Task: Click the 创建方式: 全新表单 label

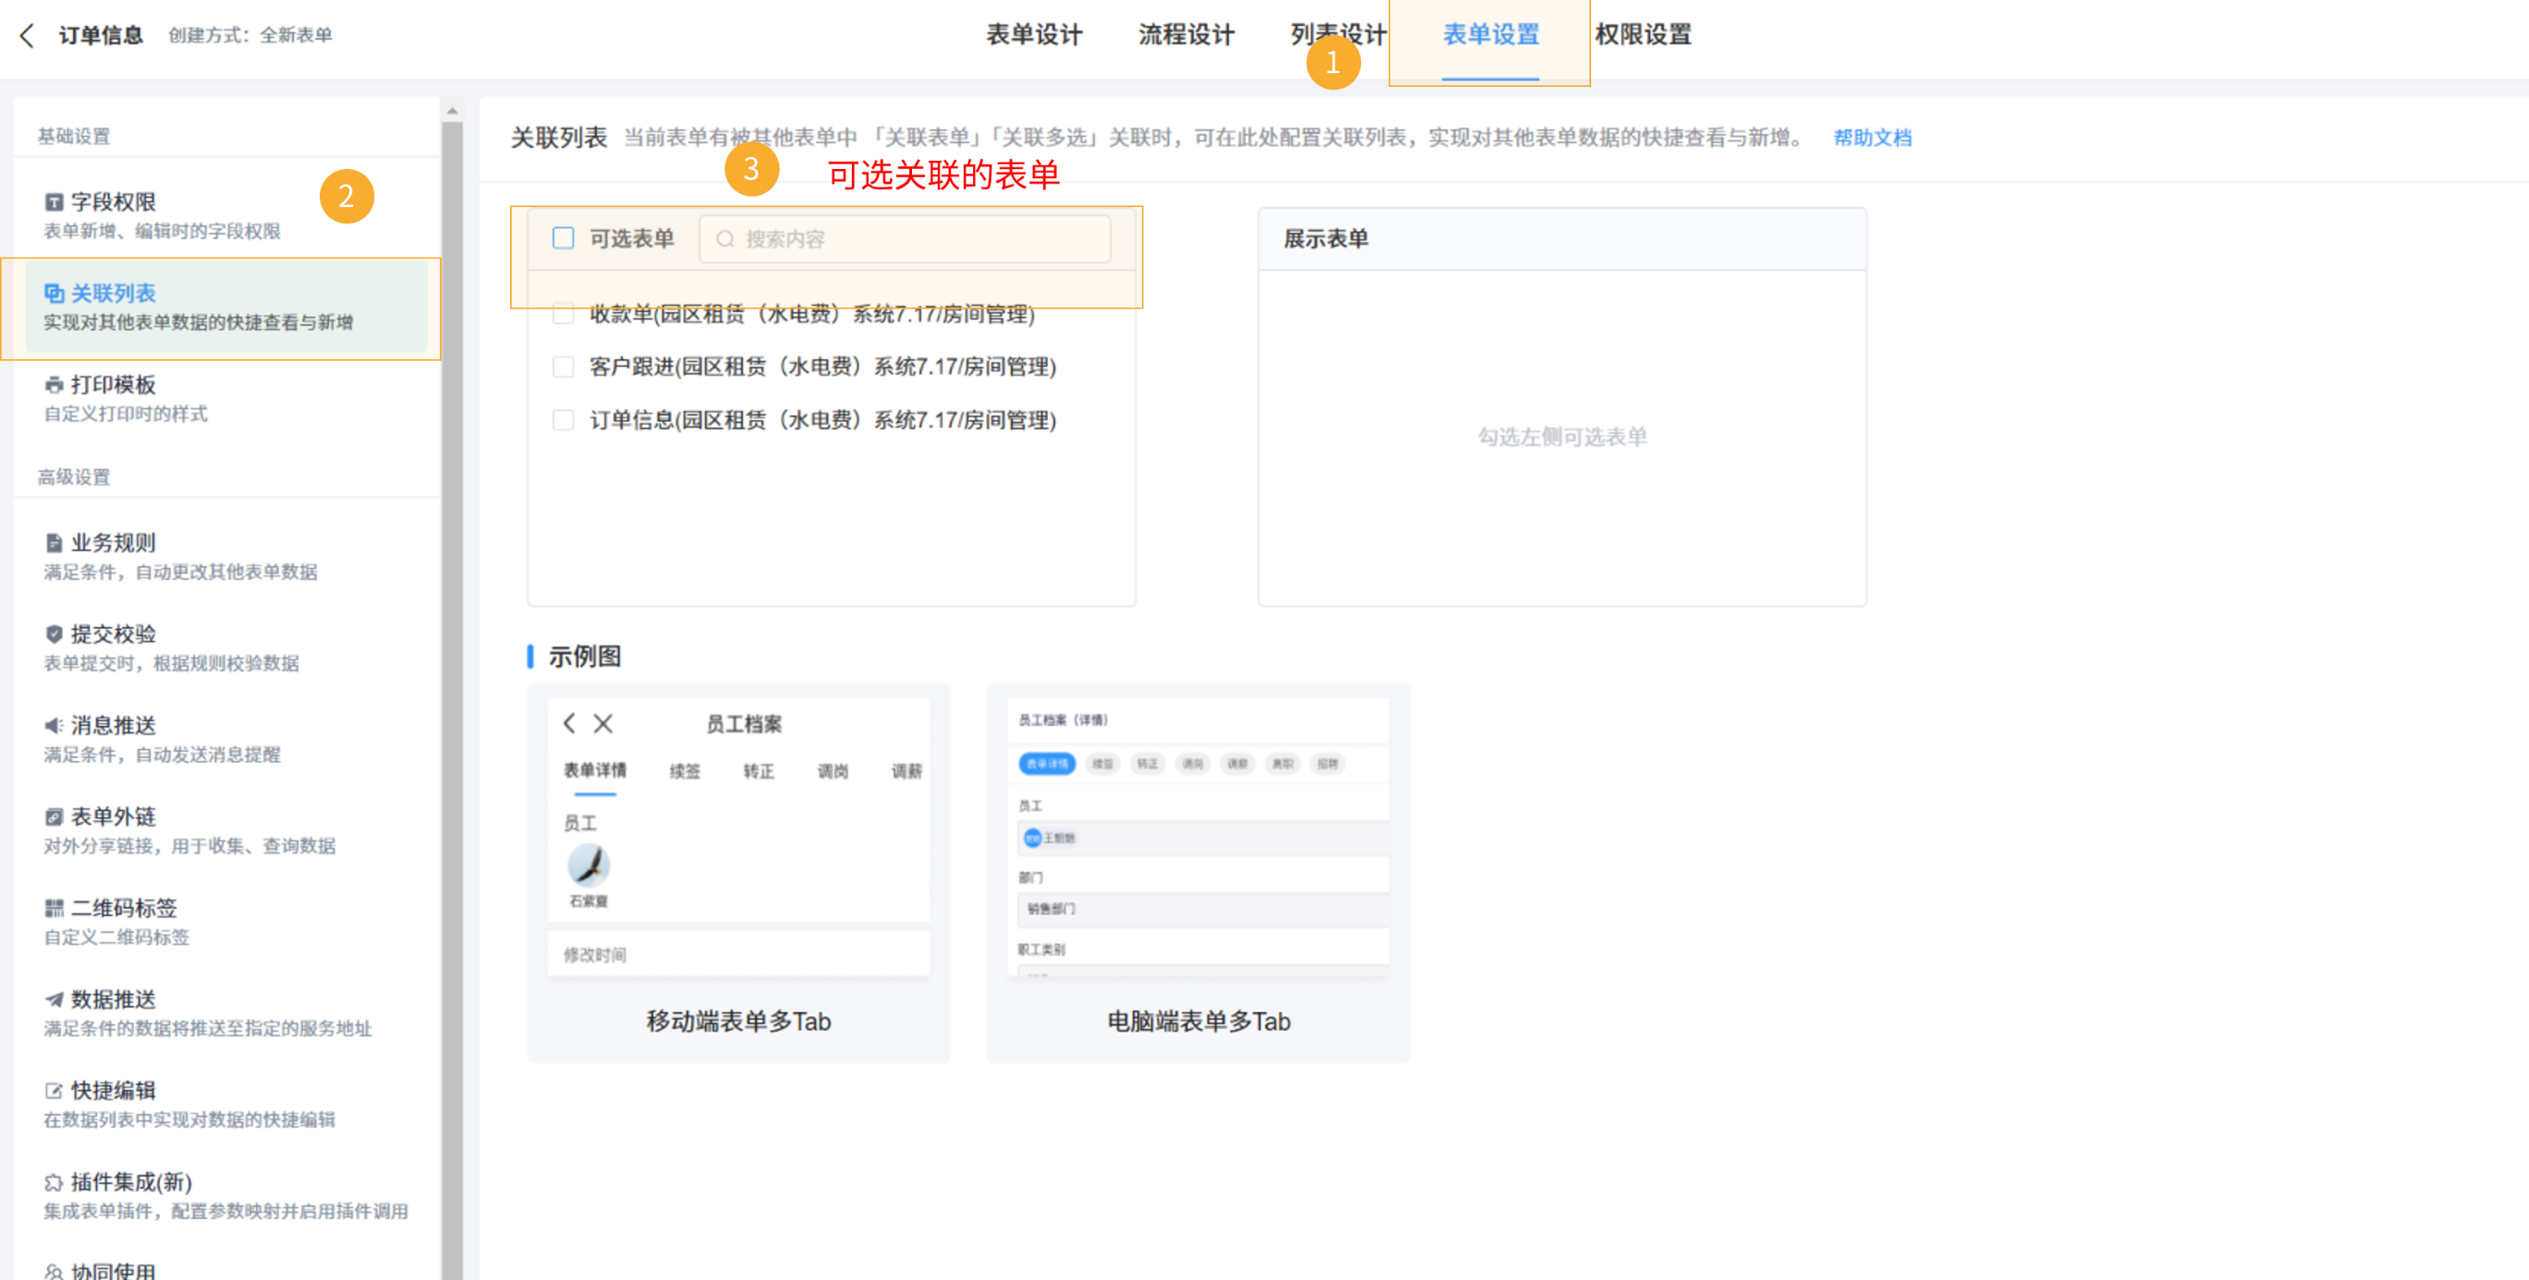Action: [x=250, y=35]
